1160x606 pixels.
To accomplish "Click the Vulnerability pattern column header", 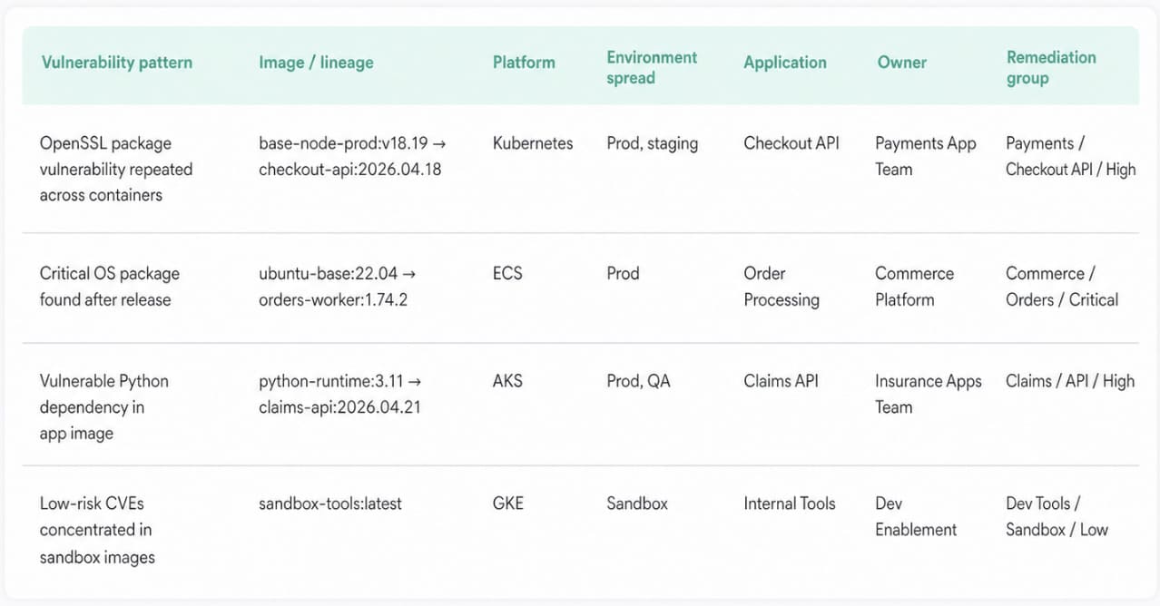I will pos(116,63).
